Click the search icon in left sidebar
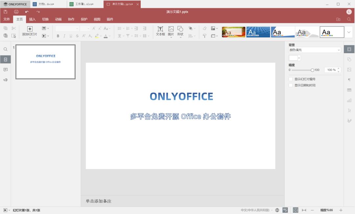The height and width of the screenshot is (214, 355). click(5, 49)
